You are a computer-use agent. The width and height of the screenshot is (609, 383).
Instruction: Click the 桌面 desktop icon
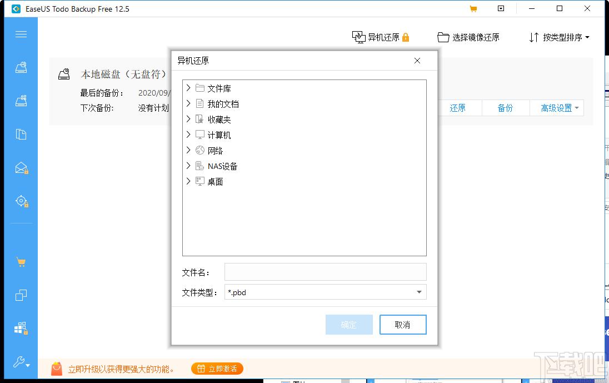point(200,181)
